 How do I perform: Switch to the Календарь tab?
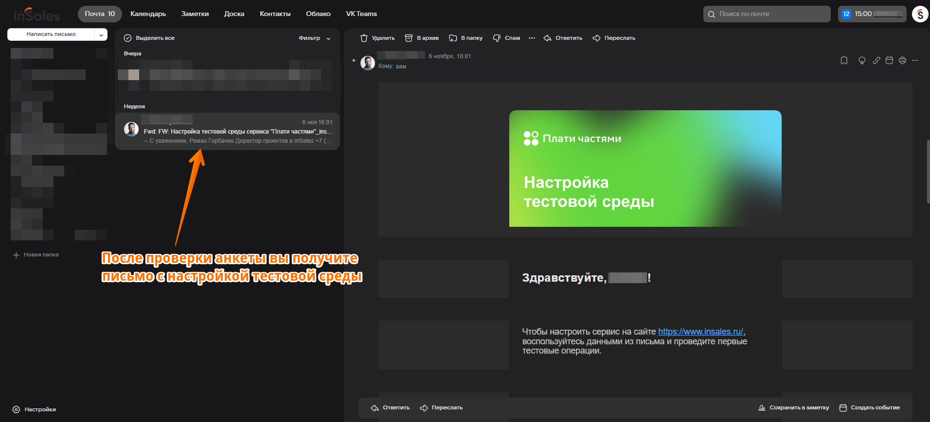tap(148, 14)
